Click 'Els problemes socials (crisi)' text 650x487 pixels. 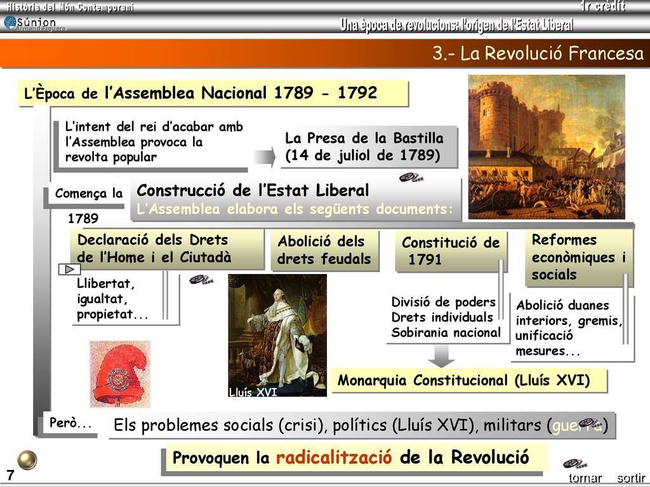point(220,425)
